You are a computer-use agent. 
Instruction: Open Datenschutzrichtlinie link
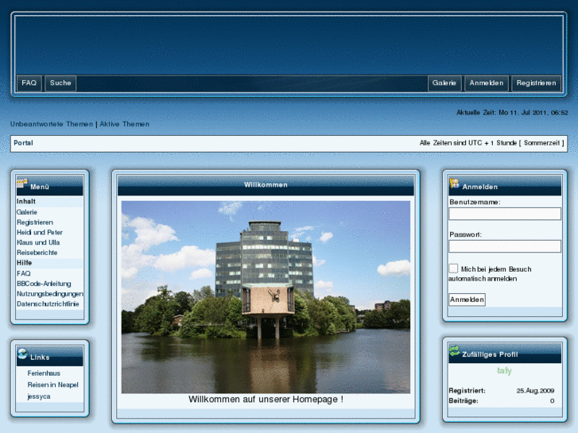pyautogui.click(x=48, y=304)
